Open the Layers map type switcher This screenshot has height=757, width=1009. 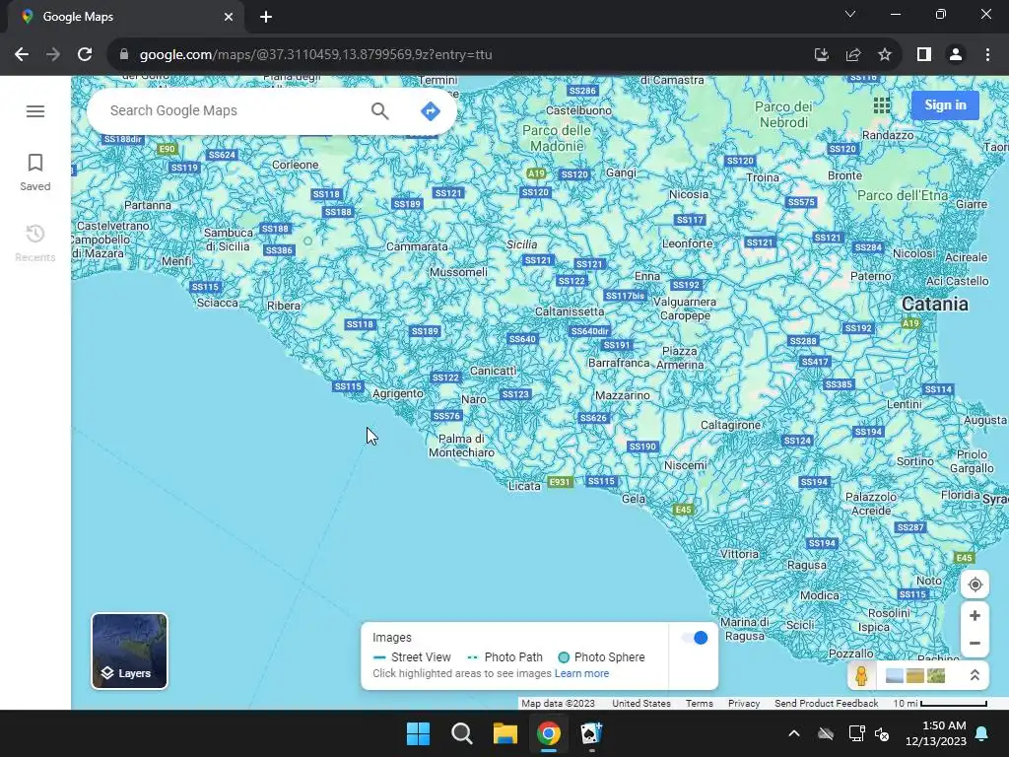[129, 651]
